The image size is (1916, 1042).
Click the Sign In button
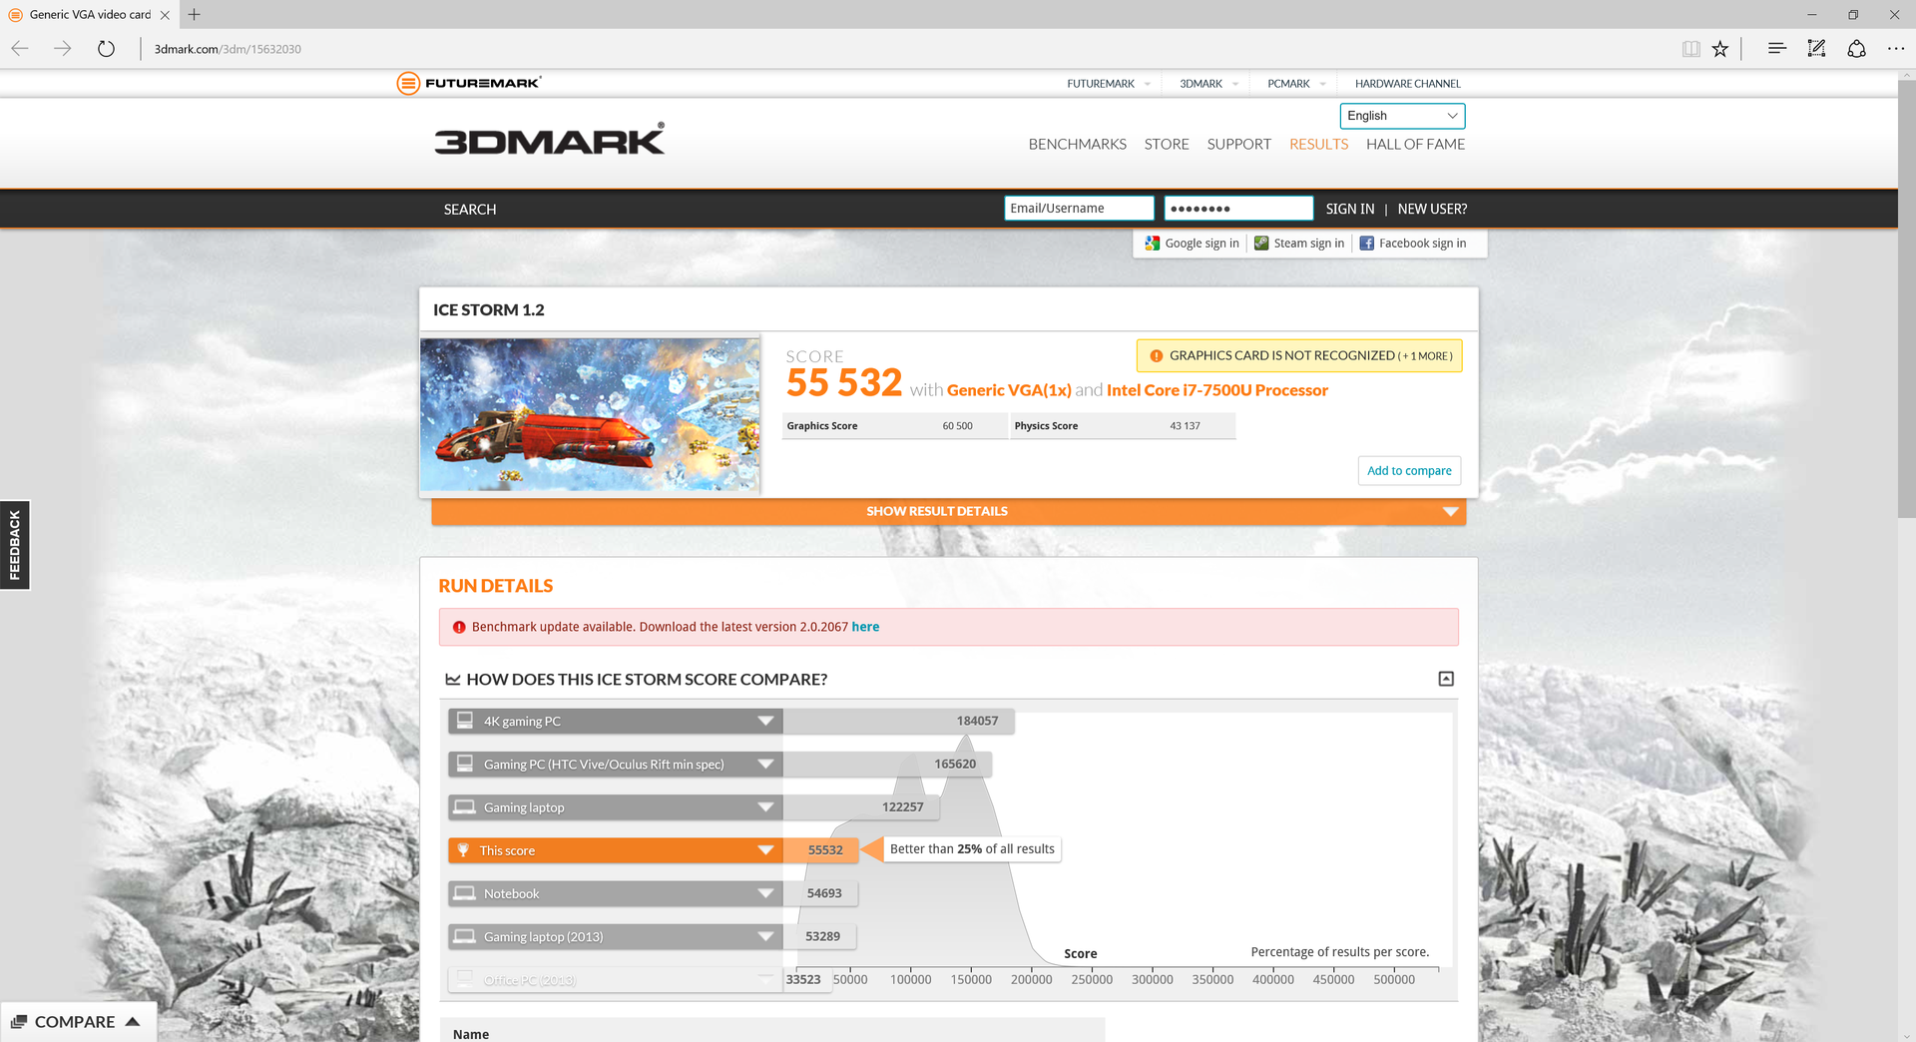1349,209
